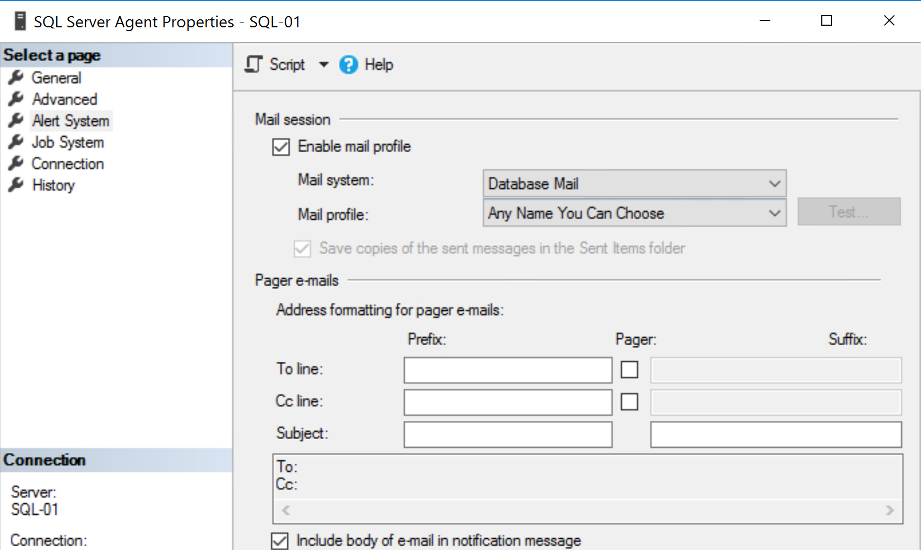
Task: Toggle Save copies of sent messages checkbox
Action: click(302, 249)
